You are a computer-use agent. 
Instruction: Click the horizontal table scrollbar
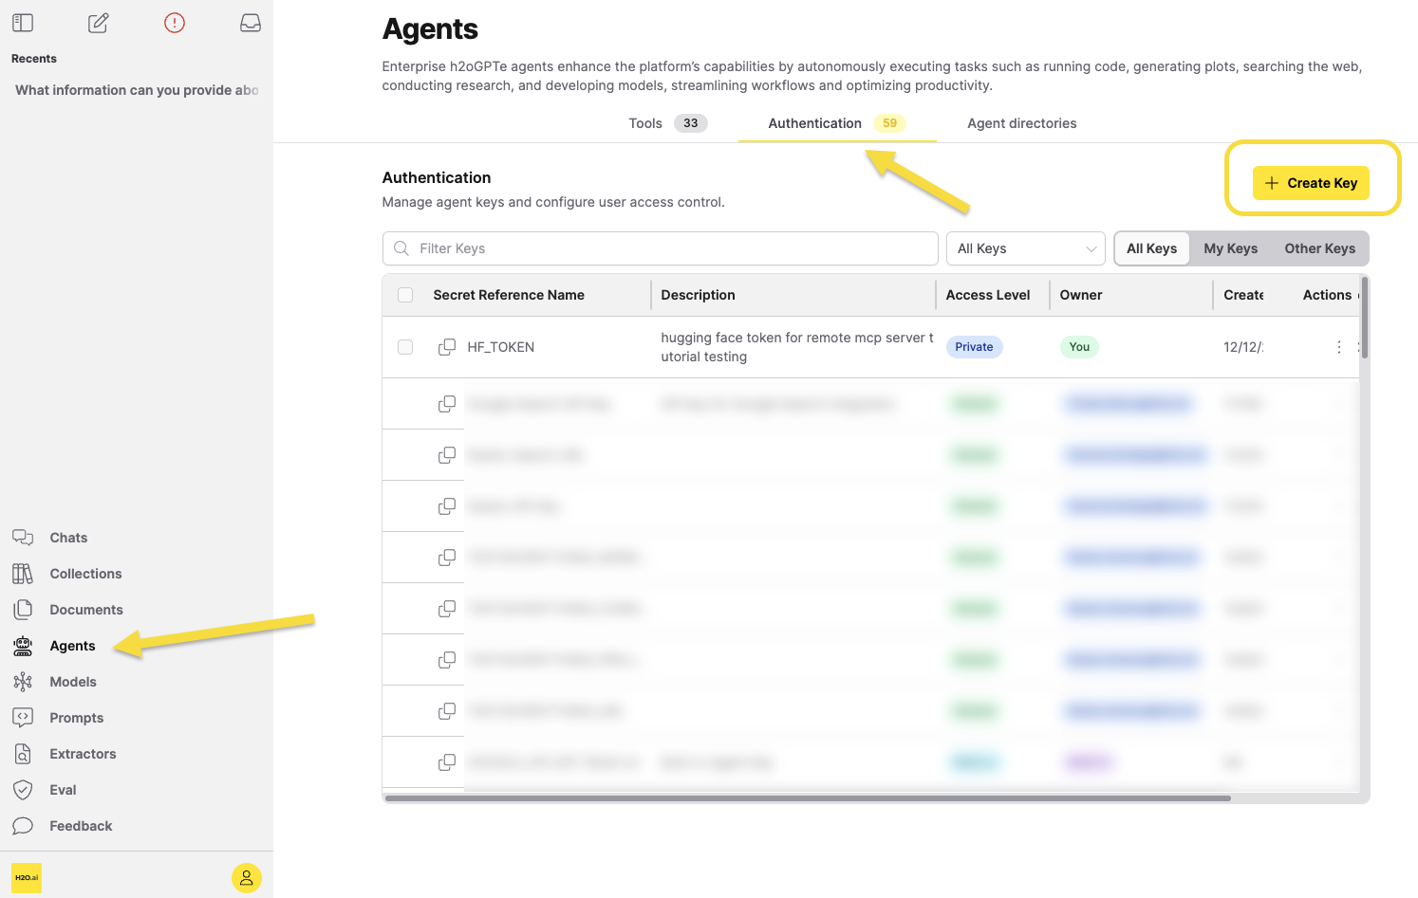tap(807, 798)
